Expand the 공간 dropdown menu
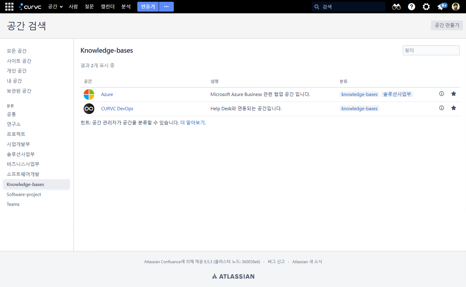466x287 pixels. pyautogui.click(x=55, y=7)
